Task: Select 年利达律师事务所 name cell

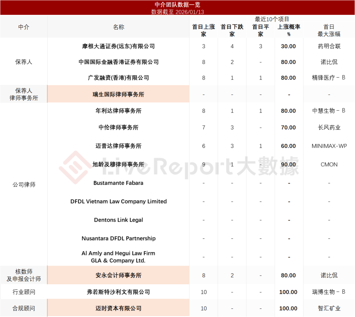Action: [x=118, y=111]
